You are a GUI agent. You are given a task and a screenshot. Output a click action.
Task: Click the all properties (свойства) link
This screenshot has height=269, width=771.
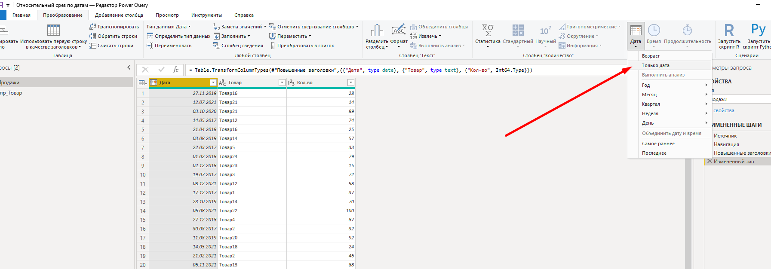pos(724,110)
